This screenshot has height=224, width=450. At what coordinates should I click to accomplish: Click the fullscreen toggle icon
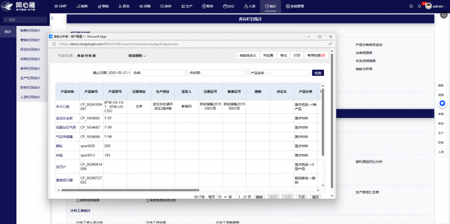(x=444, y=15)
